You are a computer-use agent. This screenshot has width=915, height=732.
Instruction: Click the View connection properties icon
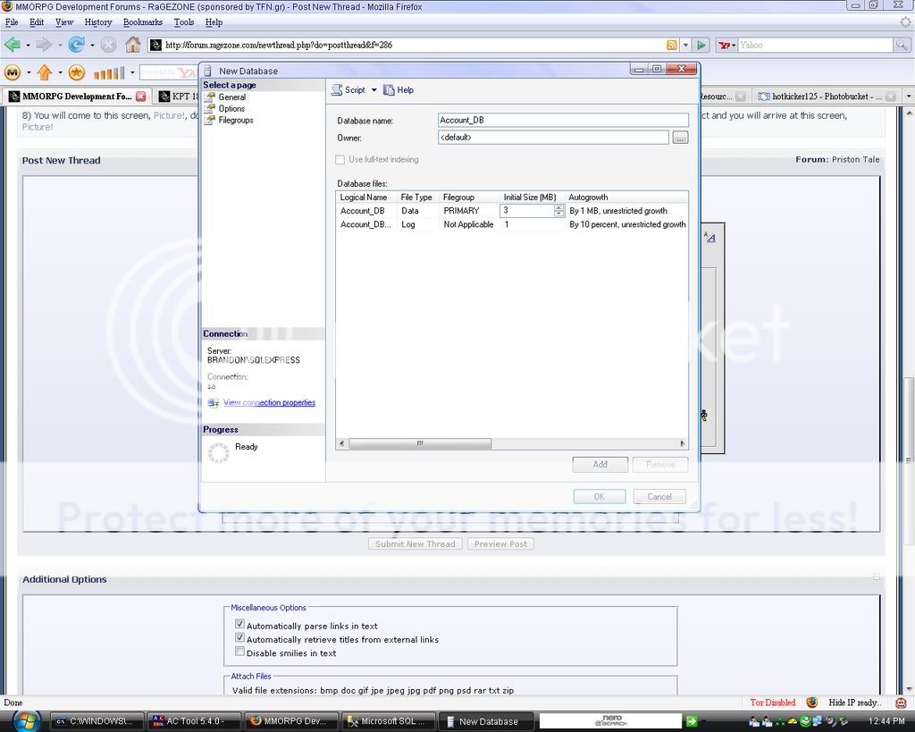point(213,402)
